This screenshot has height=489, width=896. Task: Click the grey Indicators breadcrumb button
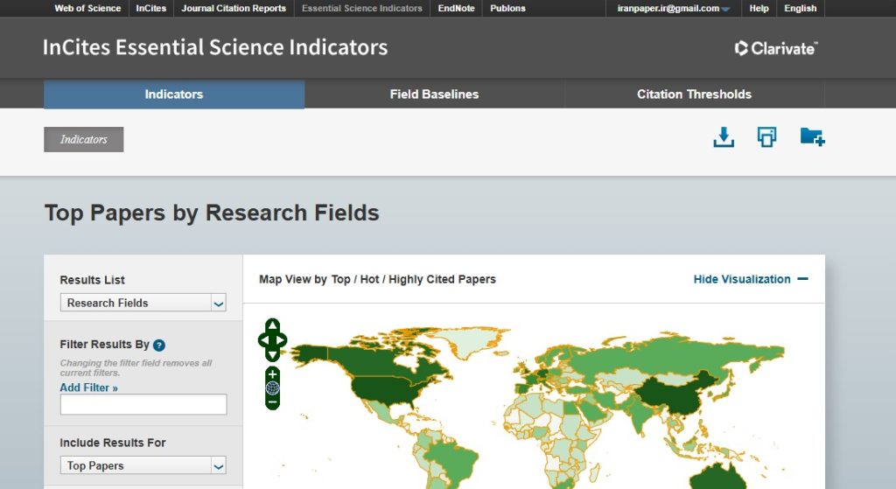(x=83, y=139)
